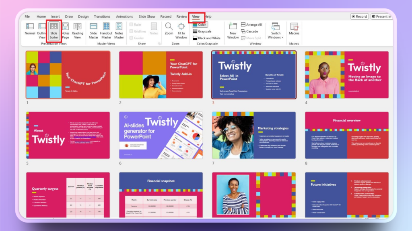Click Fit to Window
The image size is (412, 231).
(181, 31)
